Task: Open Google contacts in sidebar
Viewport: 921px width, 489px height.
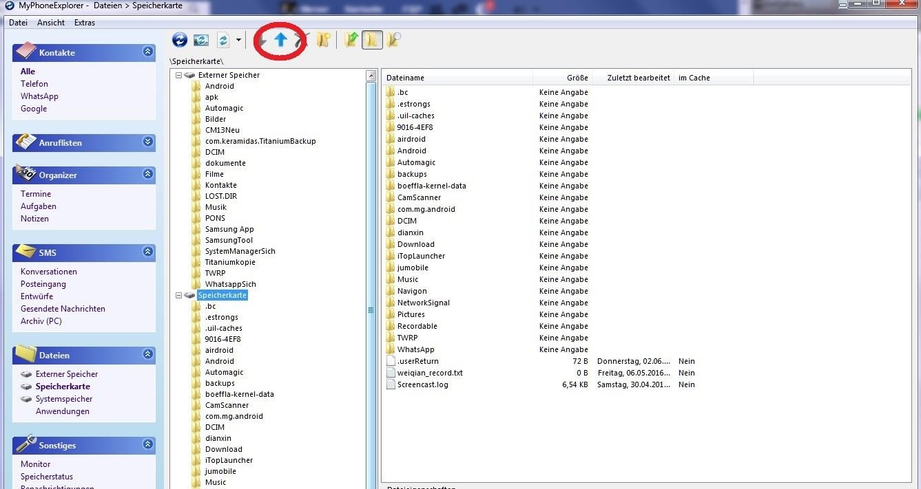Action: 34,109
